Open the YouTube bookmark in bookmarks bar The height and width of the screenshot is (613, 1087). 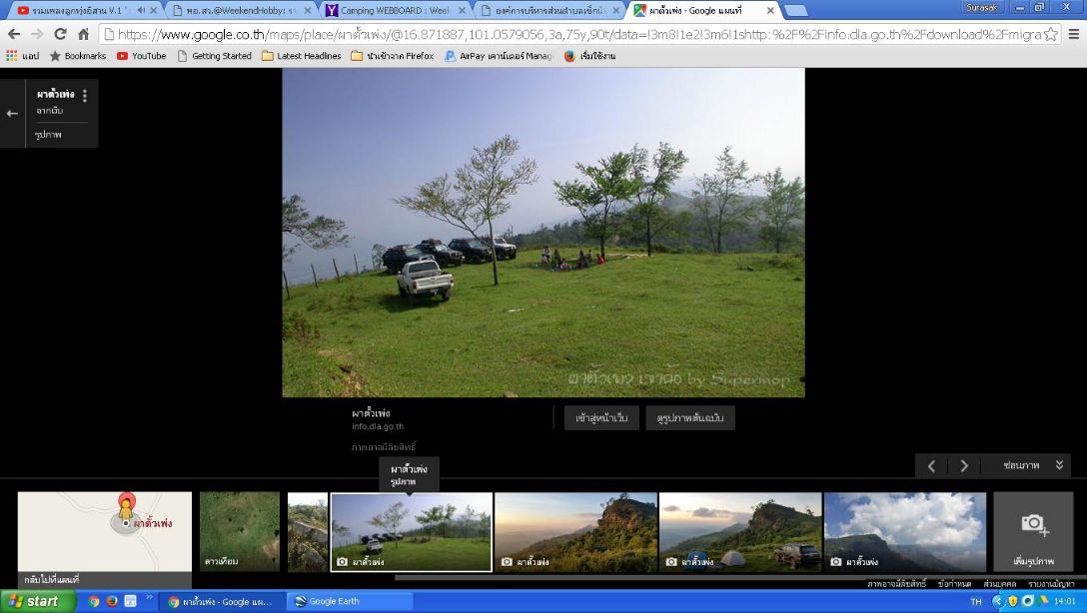pos(141,56)
